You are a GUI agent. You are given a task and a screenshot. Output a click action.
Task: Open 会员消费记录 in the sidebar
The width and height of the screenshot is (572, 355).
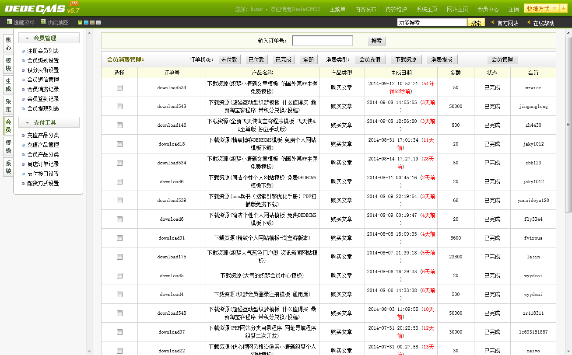click(43, 89)
